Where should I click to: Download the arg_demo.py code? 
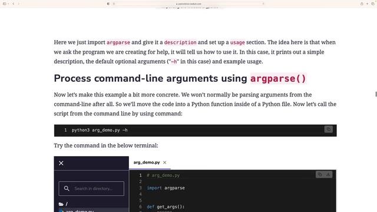pos(328,174)
